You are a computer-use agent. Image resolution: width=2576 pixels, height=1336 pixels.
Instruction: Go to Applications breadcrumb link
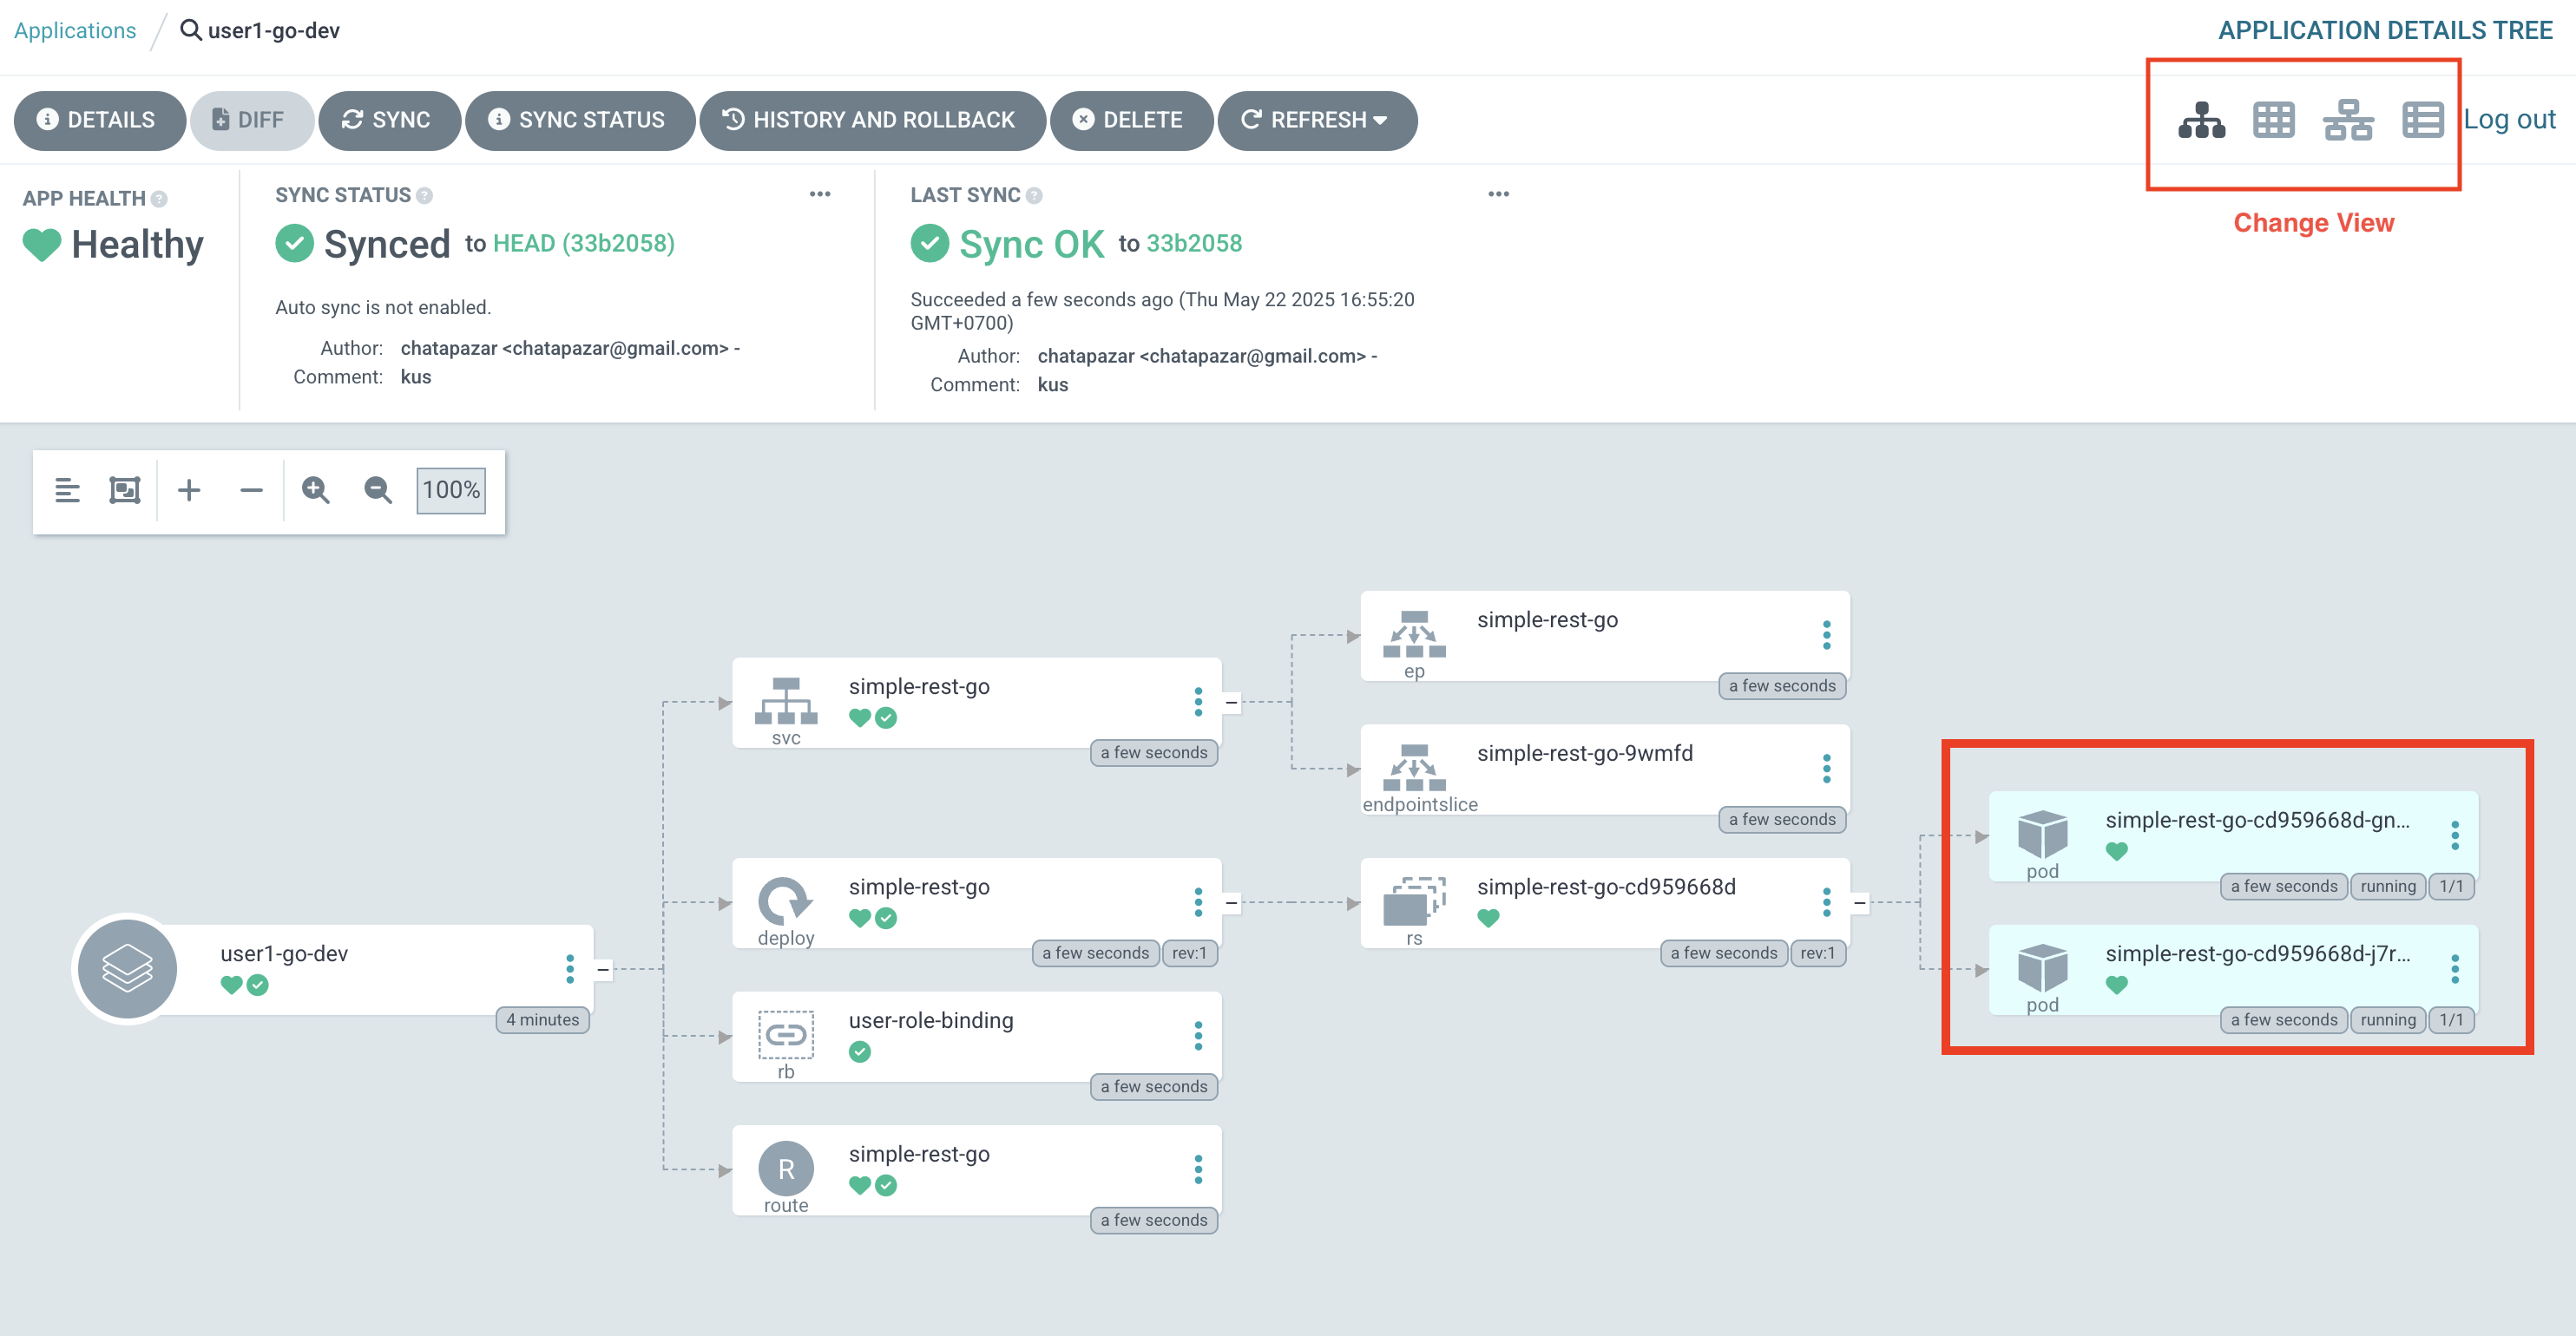point(75,30)
